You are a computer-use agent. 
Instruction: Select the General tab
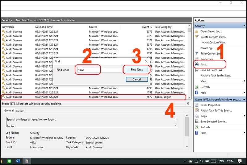(x=9, y=111)
